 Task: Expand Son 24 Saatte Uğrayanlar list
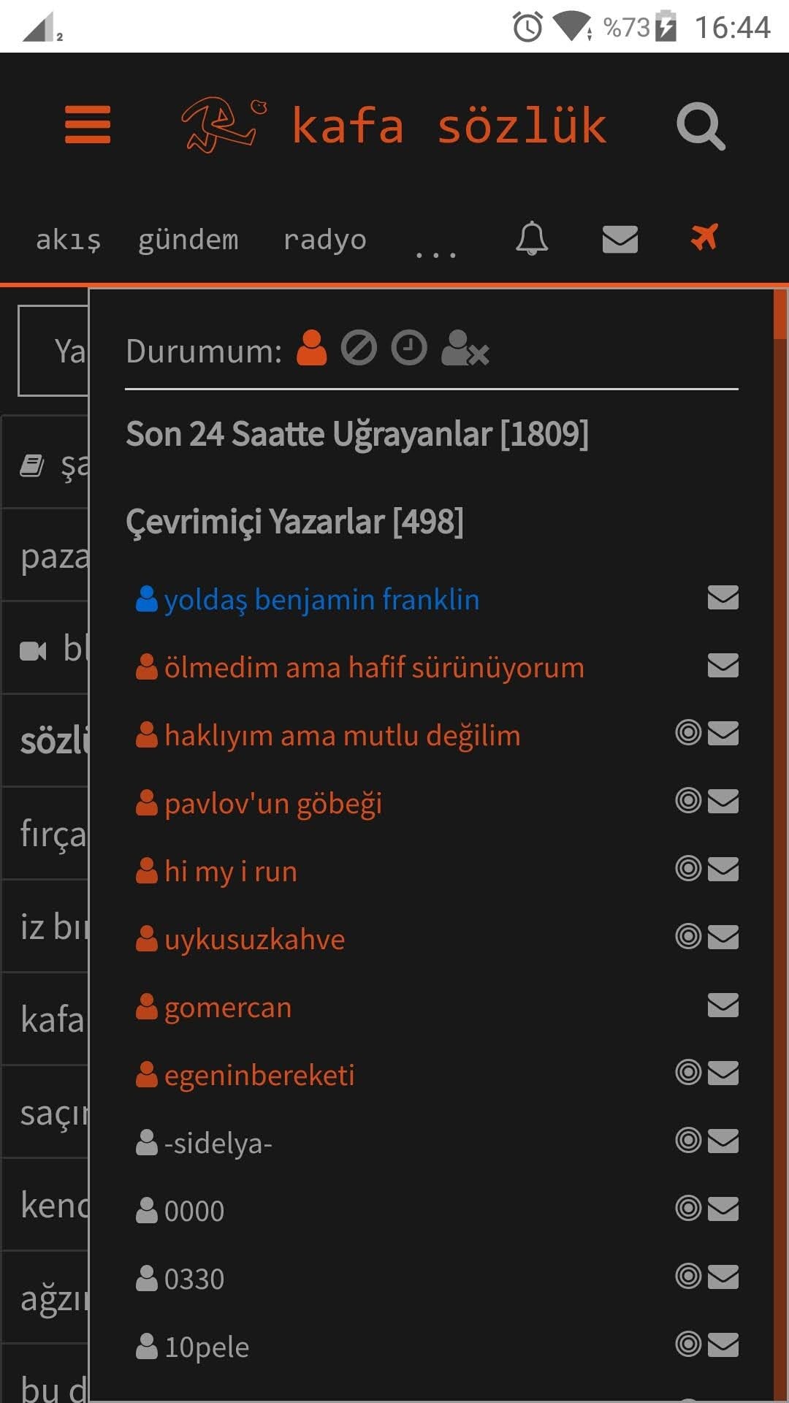(x=357, y=434)
